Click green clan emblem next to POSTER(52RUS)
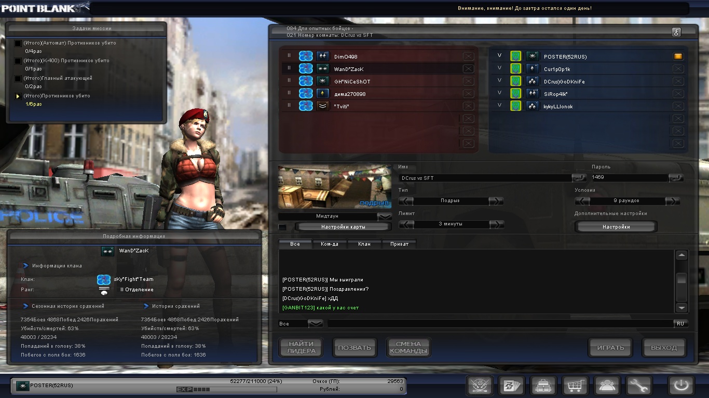 pos(515,56)
